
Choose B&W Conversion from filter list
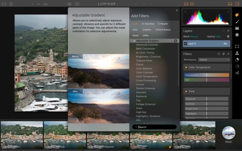click(x=145, y=49)
